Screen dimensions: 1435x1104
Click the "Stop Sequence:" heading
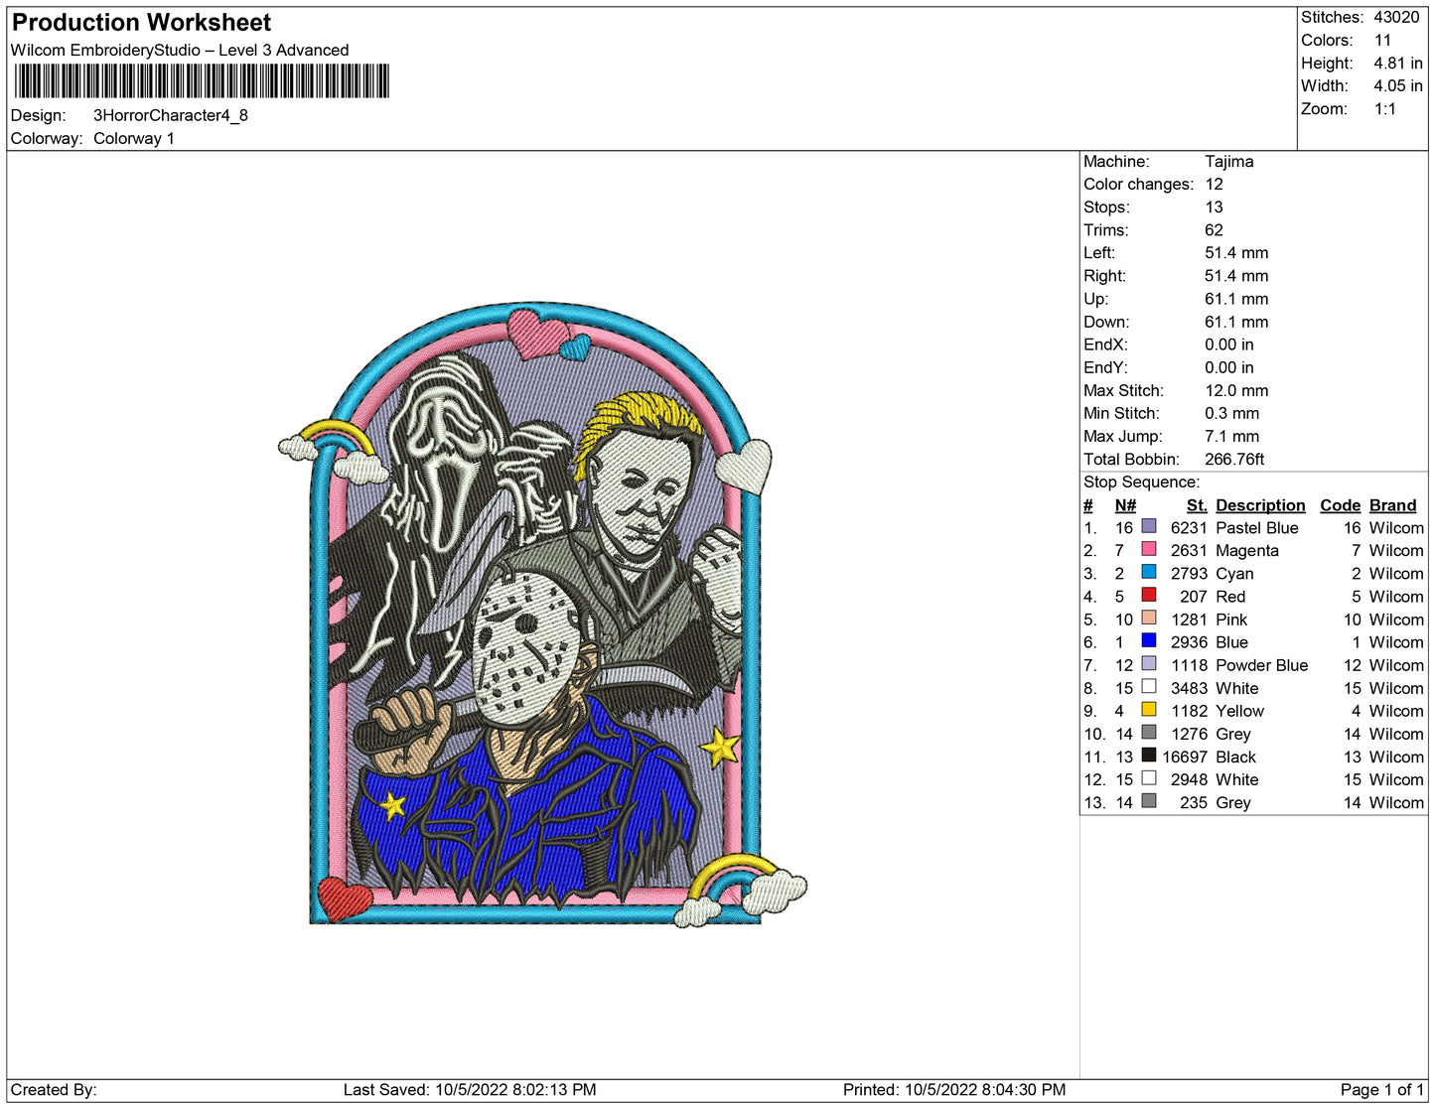point(1141,482)
